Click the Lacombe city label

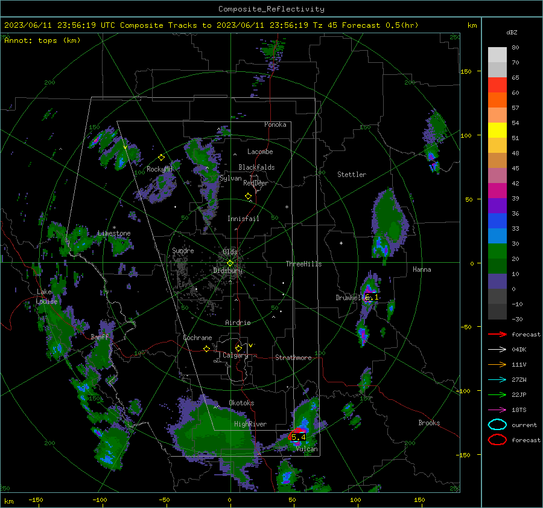point(260,152)
